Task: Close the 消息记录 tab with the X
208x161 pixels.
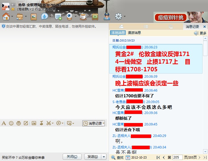Action: (204, 27)
